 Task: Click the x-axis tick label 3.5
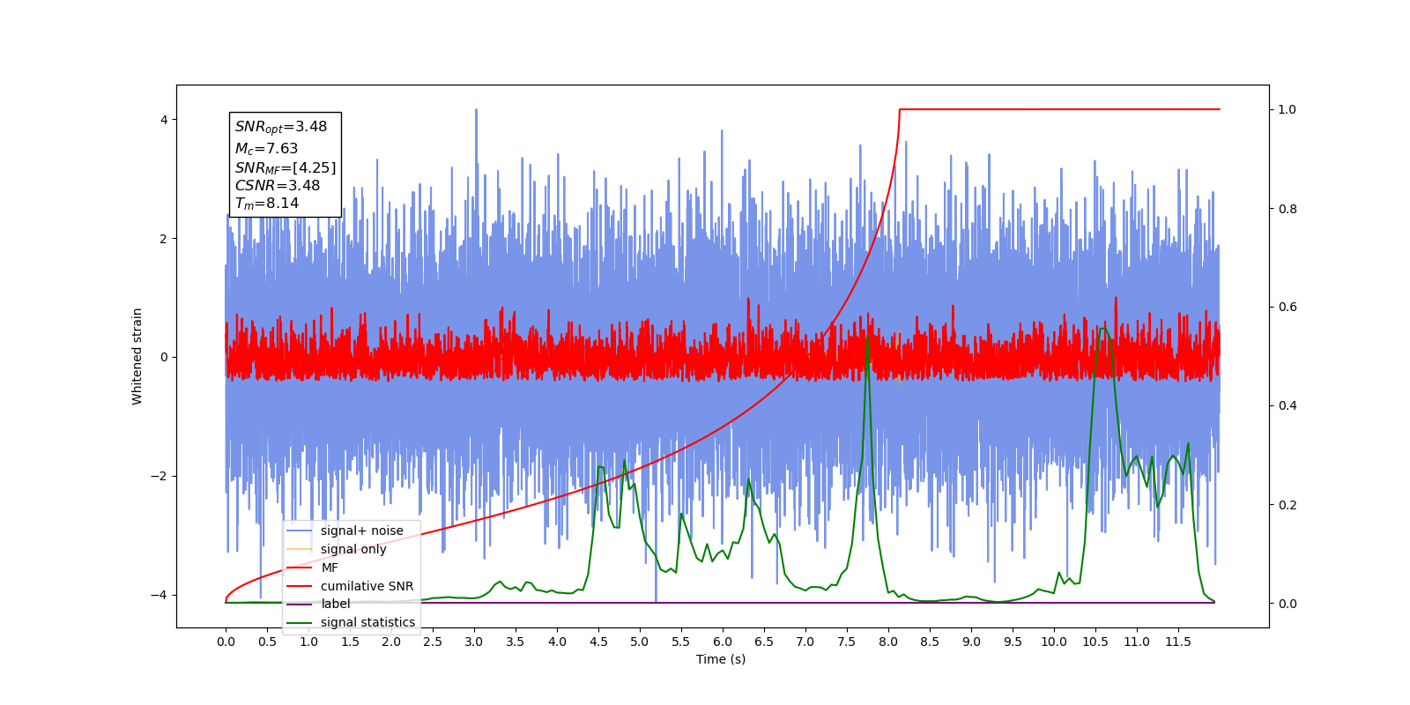click(516, 642)
